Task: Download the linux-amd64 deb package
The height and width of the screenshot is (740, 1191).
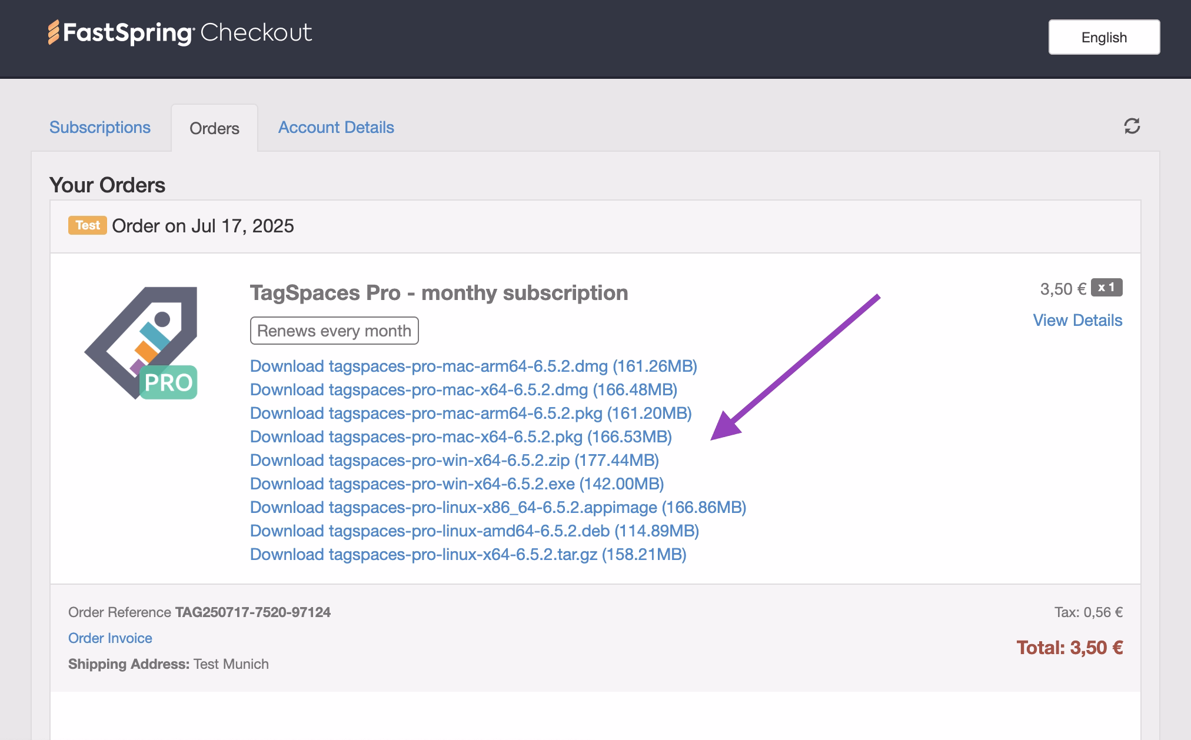Action: [474, 531]
